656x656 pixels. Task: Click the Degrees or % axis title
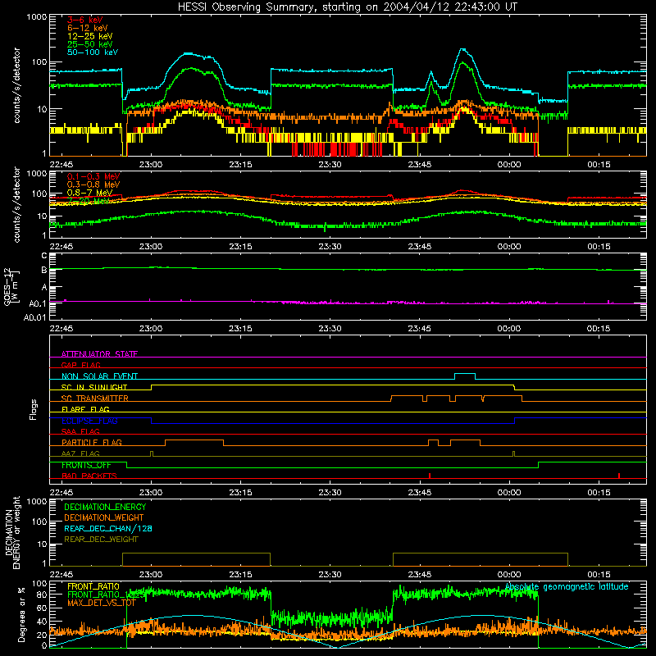(21, 614)
